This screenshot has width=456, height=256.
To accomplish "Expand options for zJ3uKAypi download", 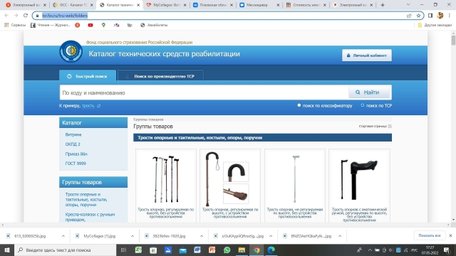I will [271, 236].
